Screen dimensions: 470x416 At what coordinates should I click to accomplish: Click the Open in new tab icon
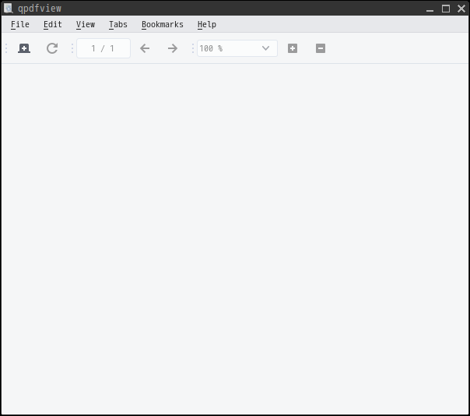[x=24, y=48]
